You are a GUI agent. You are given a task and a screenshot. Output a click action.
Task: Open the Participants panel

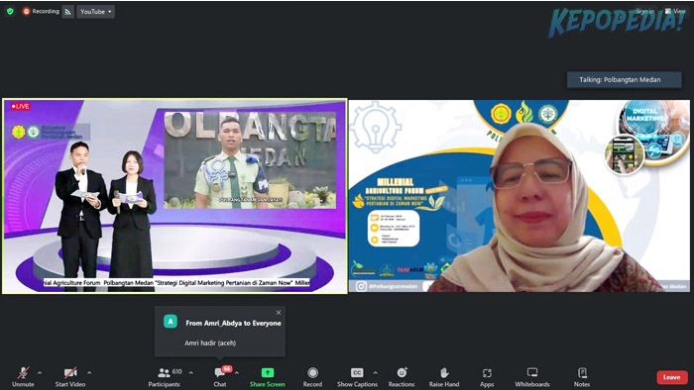(x=165, y=377)
